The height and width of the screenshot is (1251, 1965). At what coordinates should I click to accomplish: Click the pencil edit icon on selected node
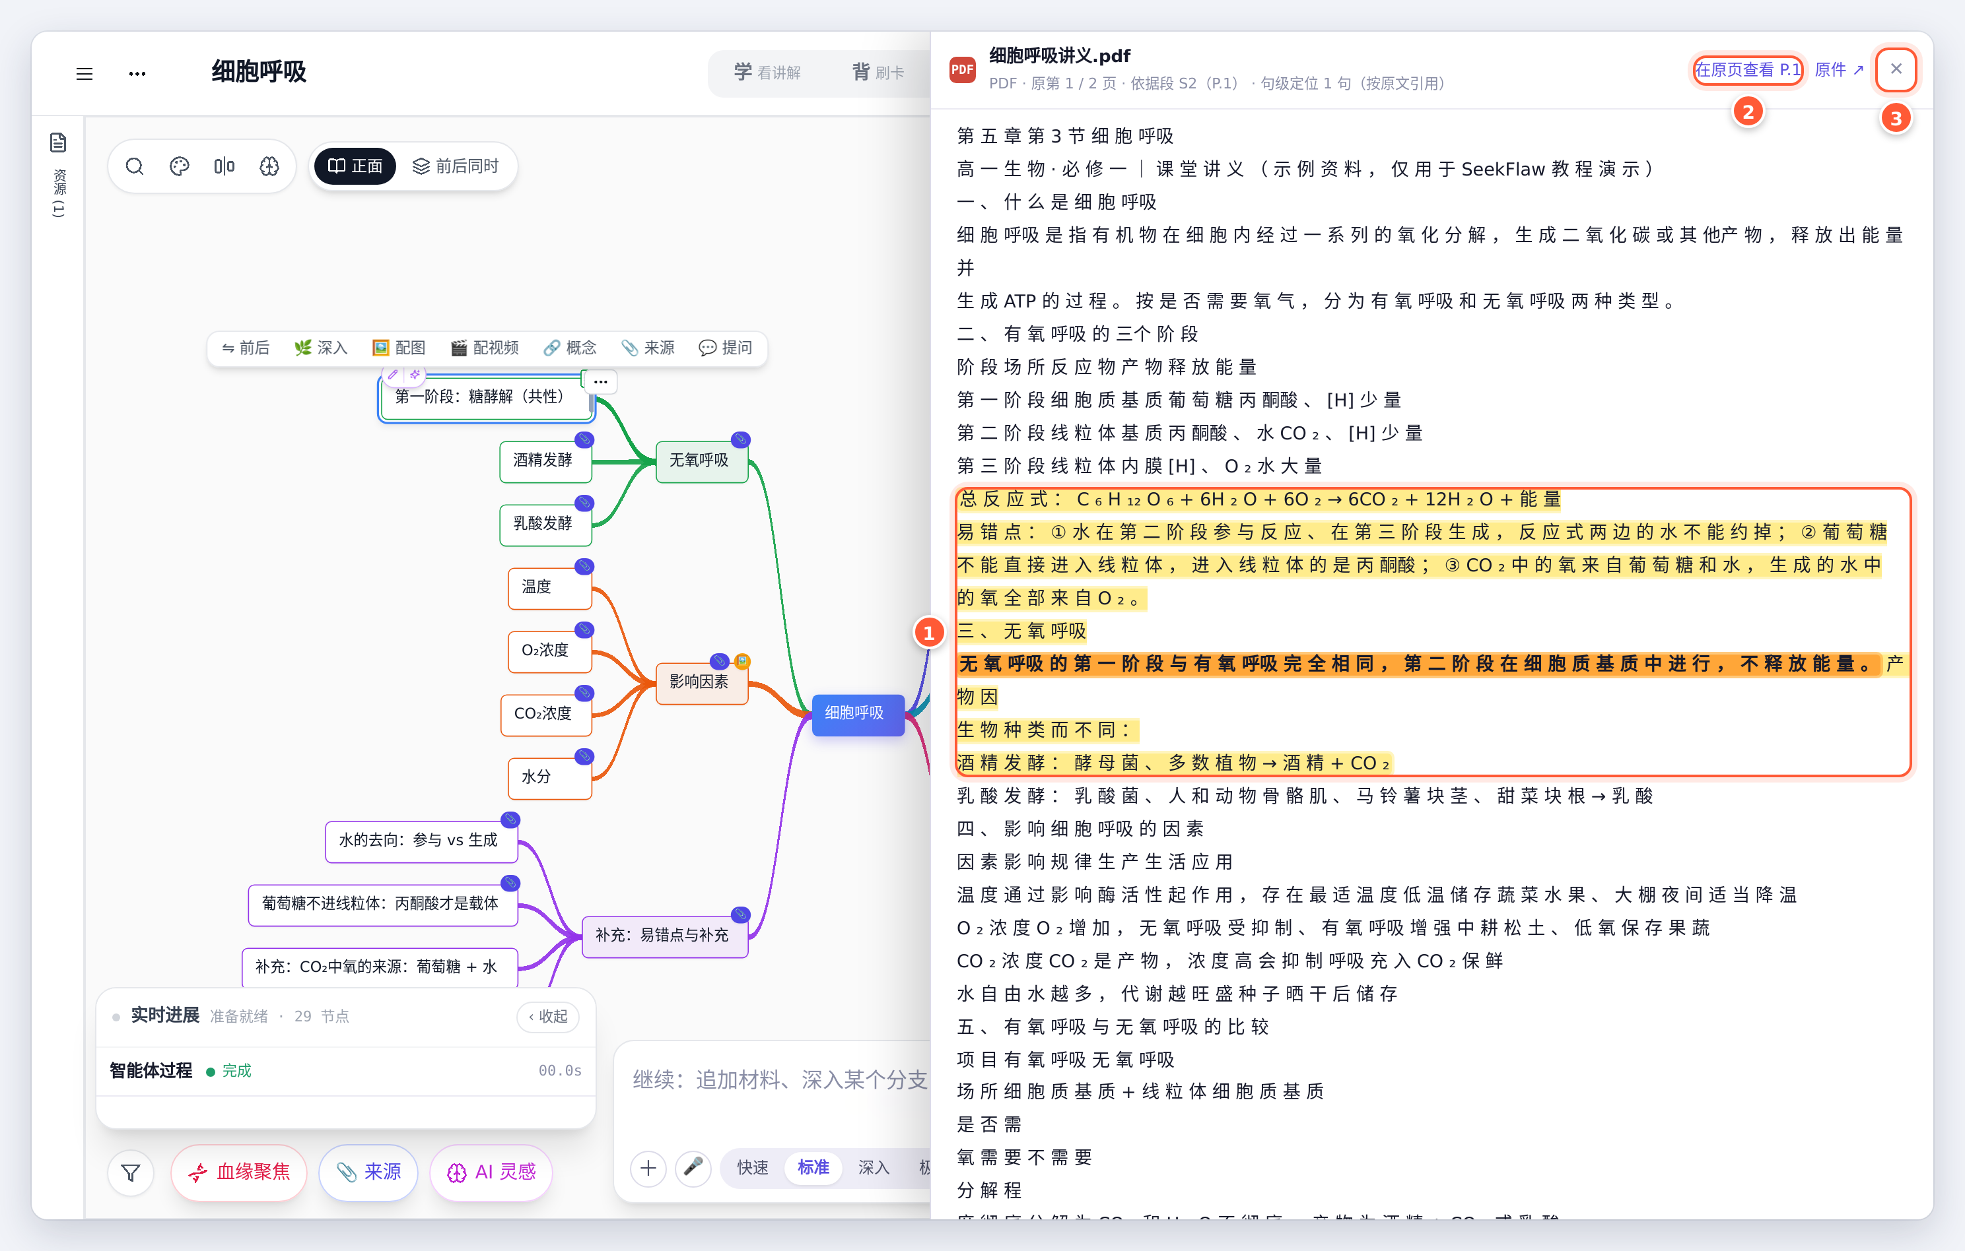tap(392, 374)
